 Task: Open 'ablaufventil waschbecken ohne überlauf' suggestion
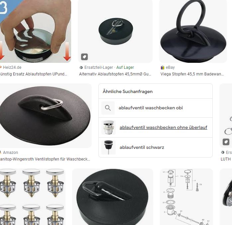tap(163, 127)
